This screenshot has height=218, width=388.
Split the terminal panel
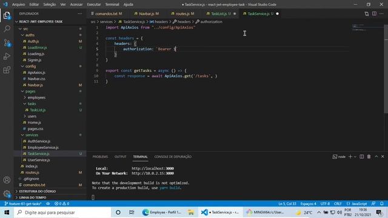coord(361,157)
